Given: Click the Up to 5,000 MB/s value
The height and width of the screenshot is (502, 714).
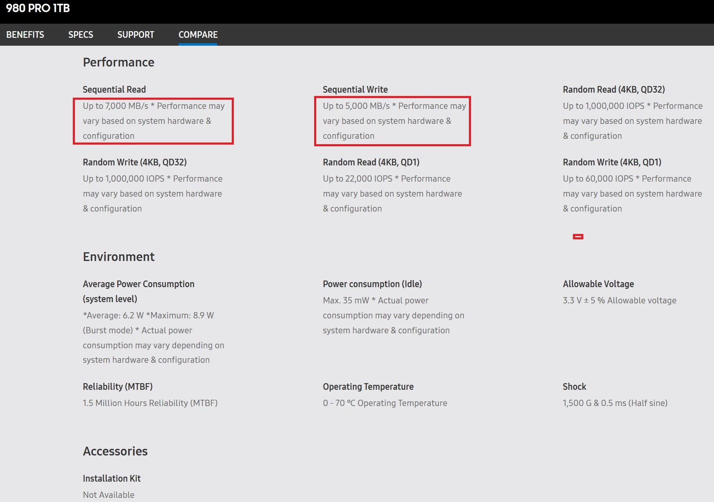Looking at the screenshot, I should tap(394, 121).
